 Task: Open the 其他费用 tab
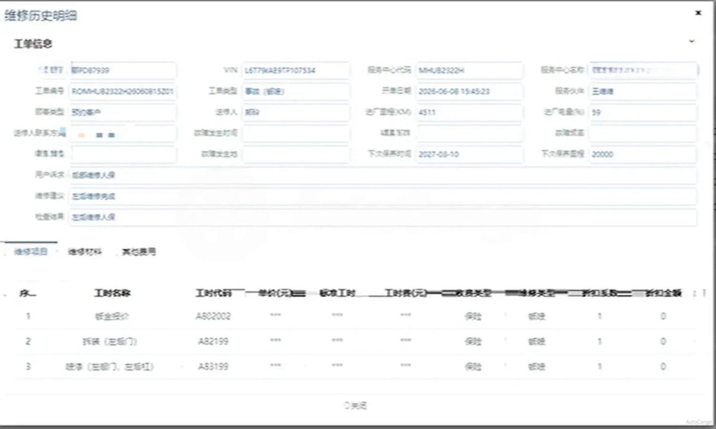pyautogui.click(x=138, y=252)
